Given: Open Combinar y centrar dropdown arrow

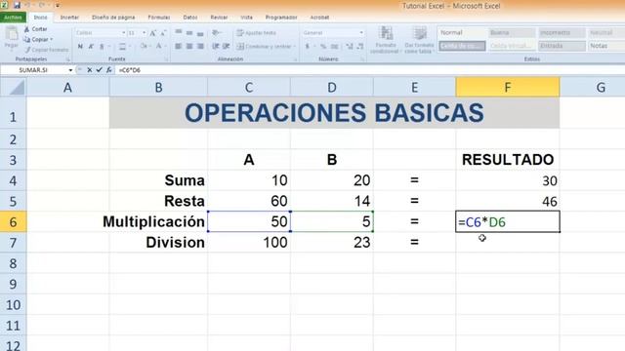Looking at the screenshot, I should click(295, 47).
